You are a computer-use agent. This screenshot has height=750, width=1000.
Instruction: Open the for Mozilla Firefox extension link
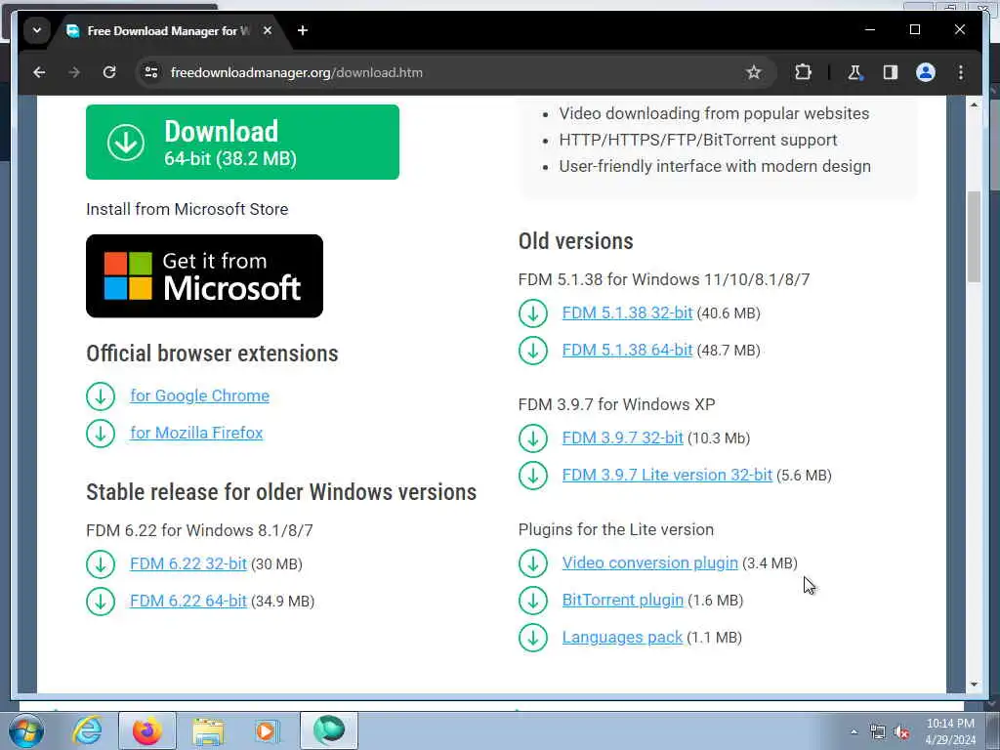pyautogui.click(x=196, y=433)
